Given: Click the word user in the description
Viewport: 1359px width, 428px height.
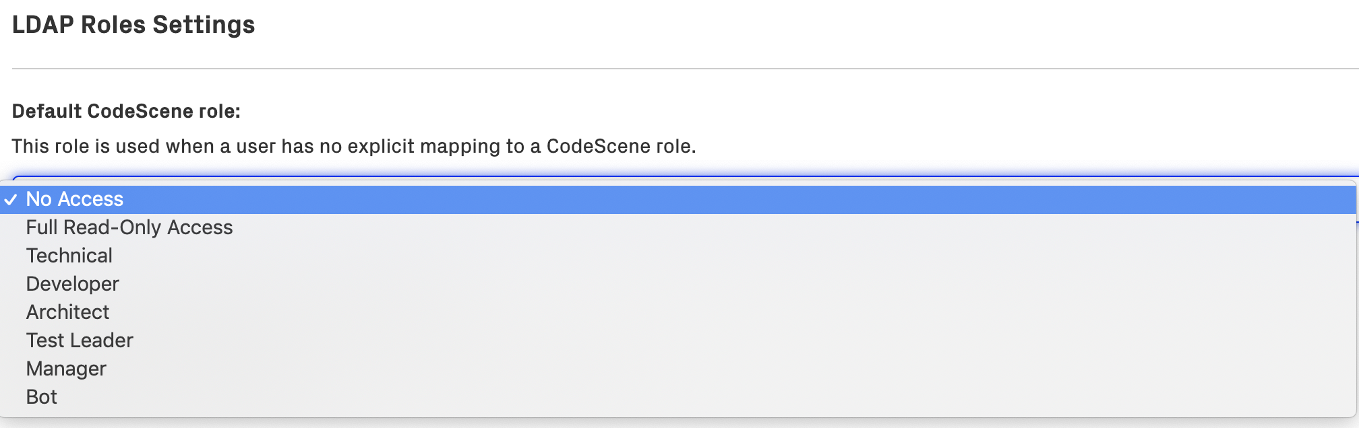Looking at the screenshot, I should tap(255, 147).
